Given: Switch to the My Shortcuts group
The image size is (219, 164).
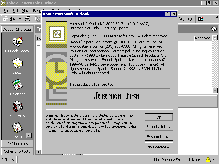Looking at the screenshot, I should tap(17, 143).
